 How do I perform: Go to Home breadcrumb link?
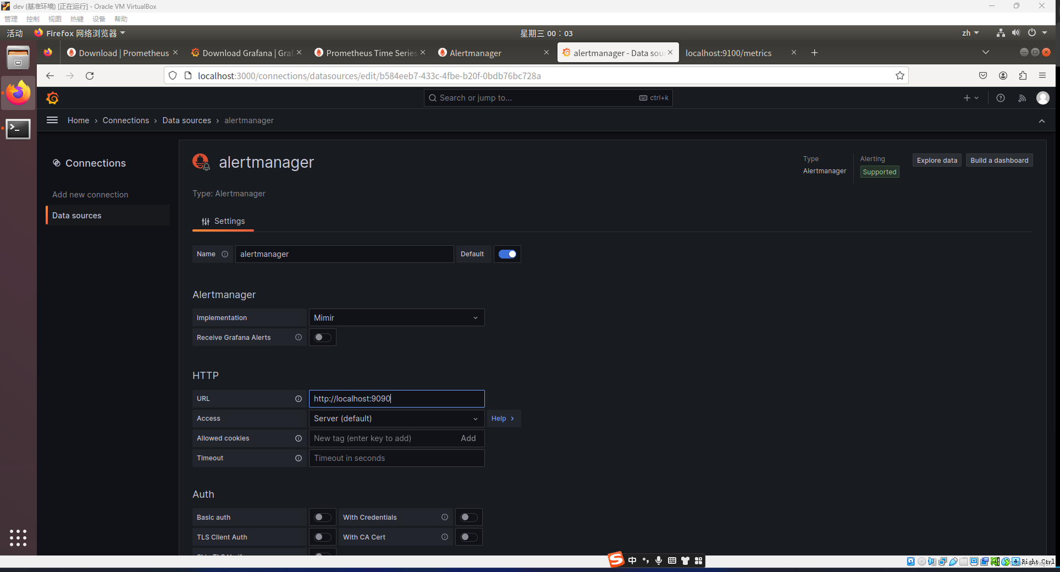click(78, 120)
